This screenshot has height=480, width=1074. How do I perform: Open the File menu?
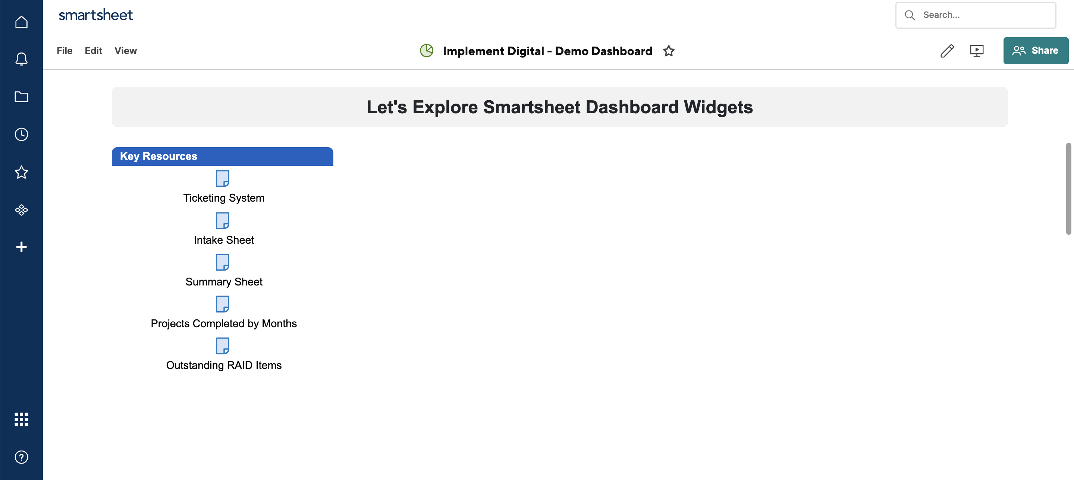65,51
